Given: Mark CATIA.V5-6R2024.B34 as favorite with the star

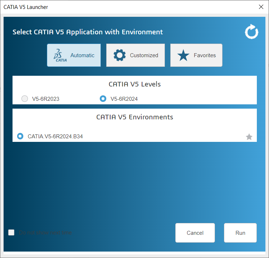Looking at the screenshot, I should (249, 137).
